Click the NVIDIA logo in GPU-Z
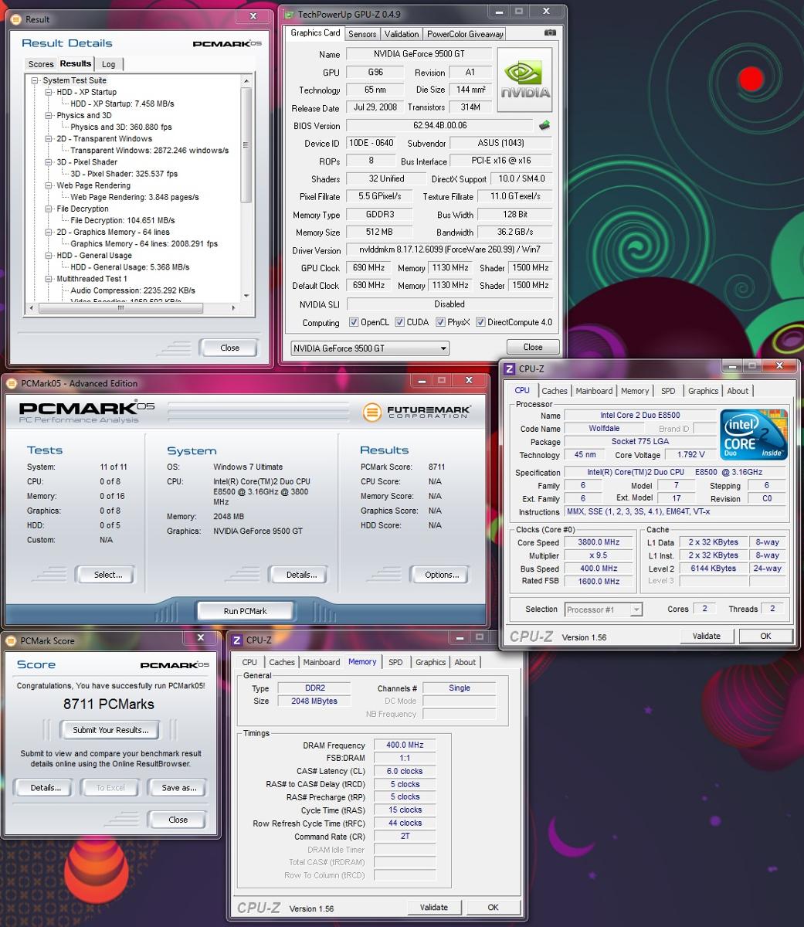804x927 pixels. (x=525, y=82)
